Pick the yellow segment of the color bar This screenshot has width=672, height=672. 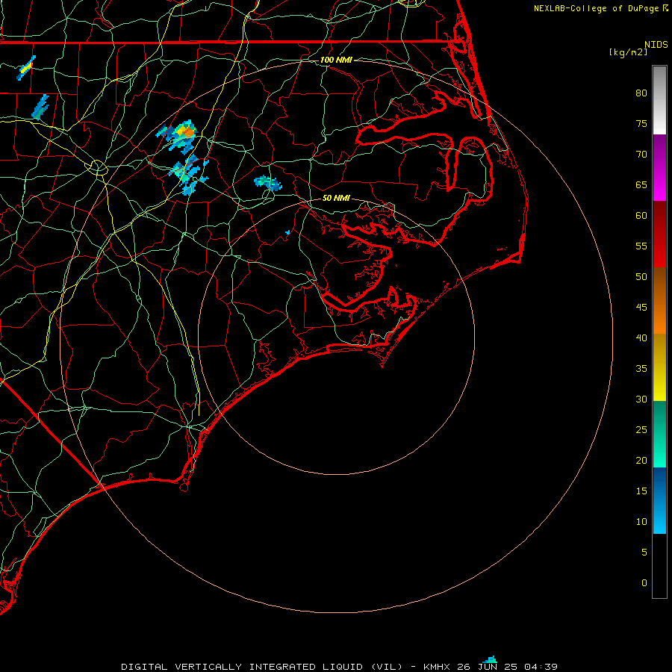(x=659, y=367)
